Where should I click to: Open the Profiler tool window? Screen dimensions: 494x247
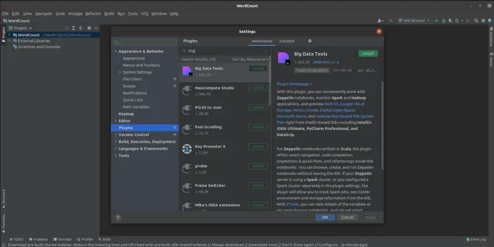click(x=85, y=239)
